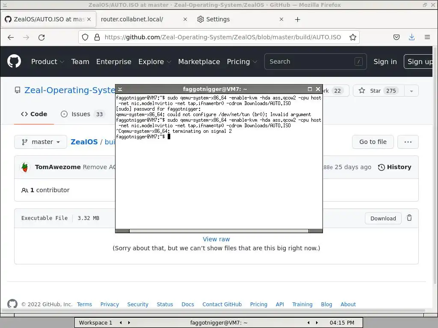Image resolution: width=438 pixels, height=328 pixels.
Task: Open the Firefox window menu at top-left
Action: (5, 5)
